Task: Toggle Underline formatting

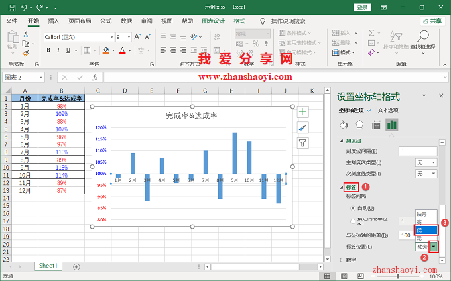Action: pos(68,50)
